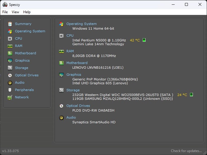Select Graphics in the sidebar
The width and height of the screenshot is (207, 155).
[22, 61]
